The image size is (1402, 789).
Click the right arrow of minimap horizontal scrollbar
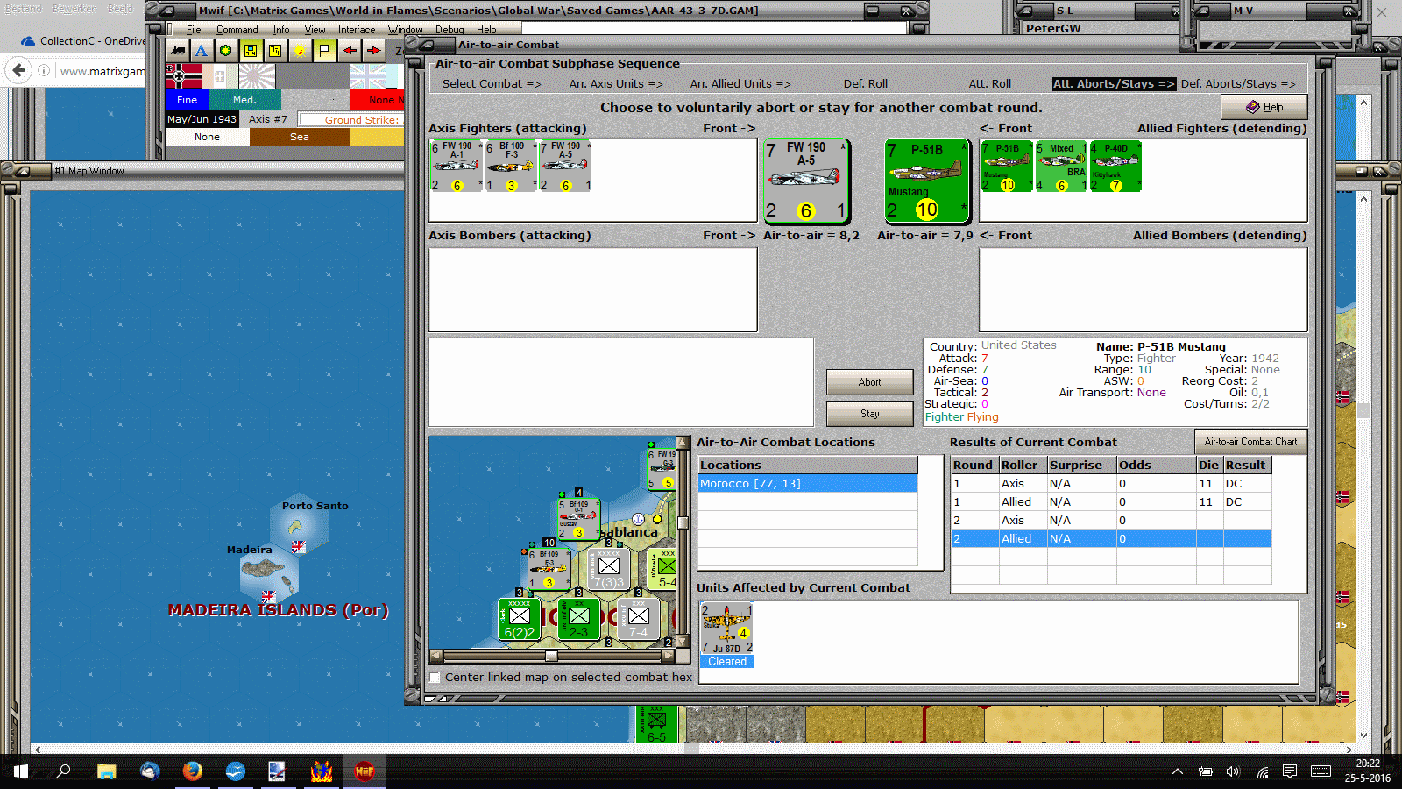(x=669, y=656)
